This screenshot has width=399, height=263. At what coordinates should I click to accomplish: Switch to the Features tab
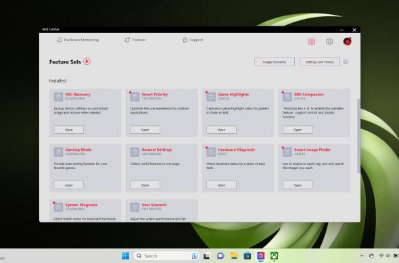tap(135, 40)
